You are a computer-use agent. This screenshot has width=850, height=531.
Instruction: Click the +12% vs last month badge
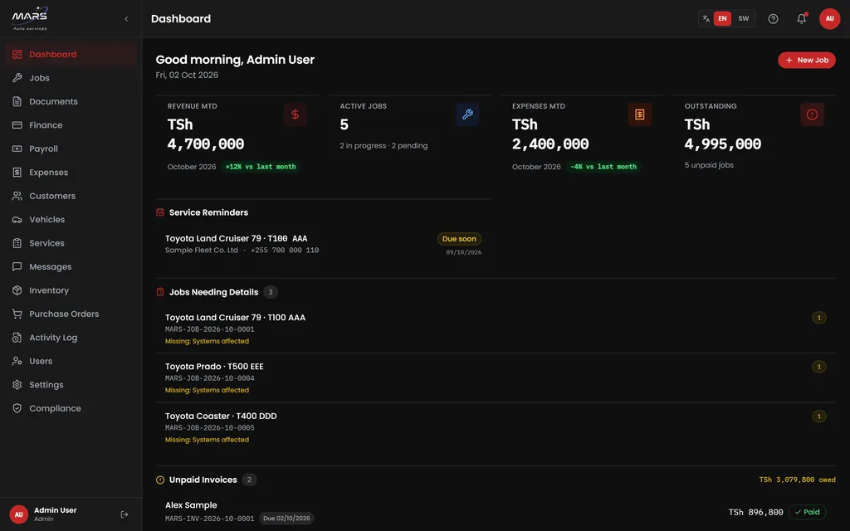[261, 167]
